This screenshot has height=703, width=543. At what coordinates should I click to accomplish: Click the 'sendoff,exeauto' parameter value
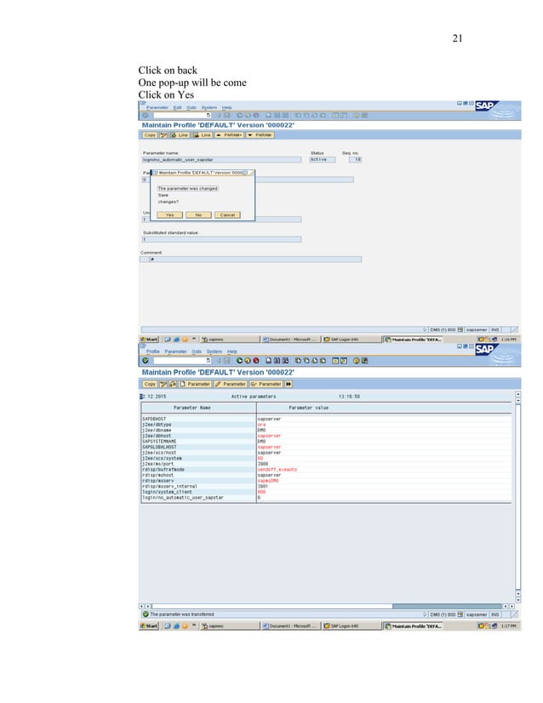pyautogui.click(x=277, y=470)
